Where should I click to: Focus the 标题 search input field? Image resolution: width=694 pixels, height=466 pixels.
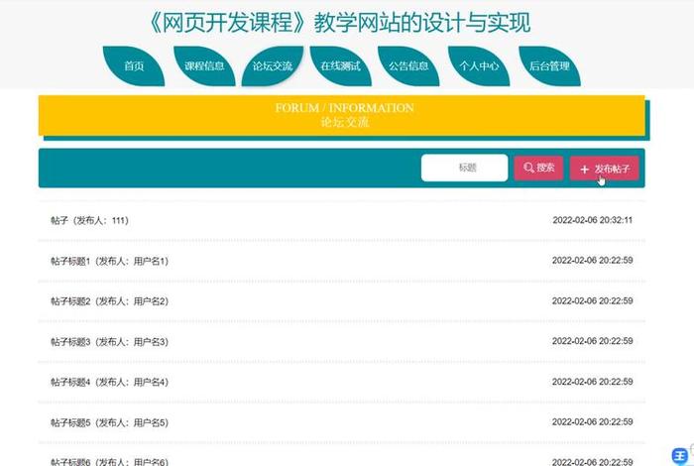(x=464, y=168)
